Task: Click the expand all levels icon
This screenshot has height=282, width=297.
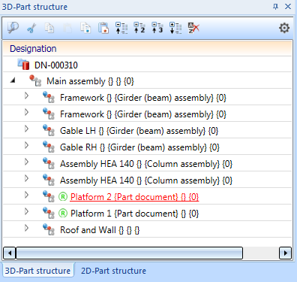Action: pyautogui.click(x=175, y=28)
